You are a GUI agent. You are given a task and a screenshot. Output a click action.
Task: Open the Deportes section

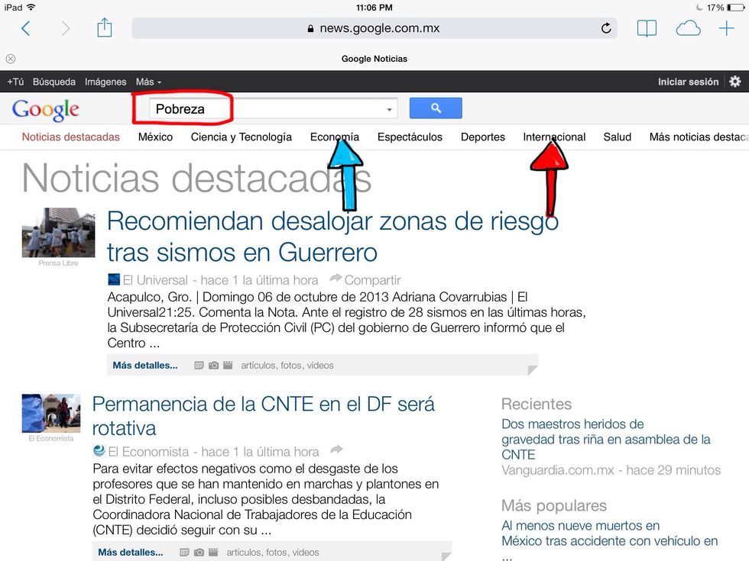click(483, 137)
